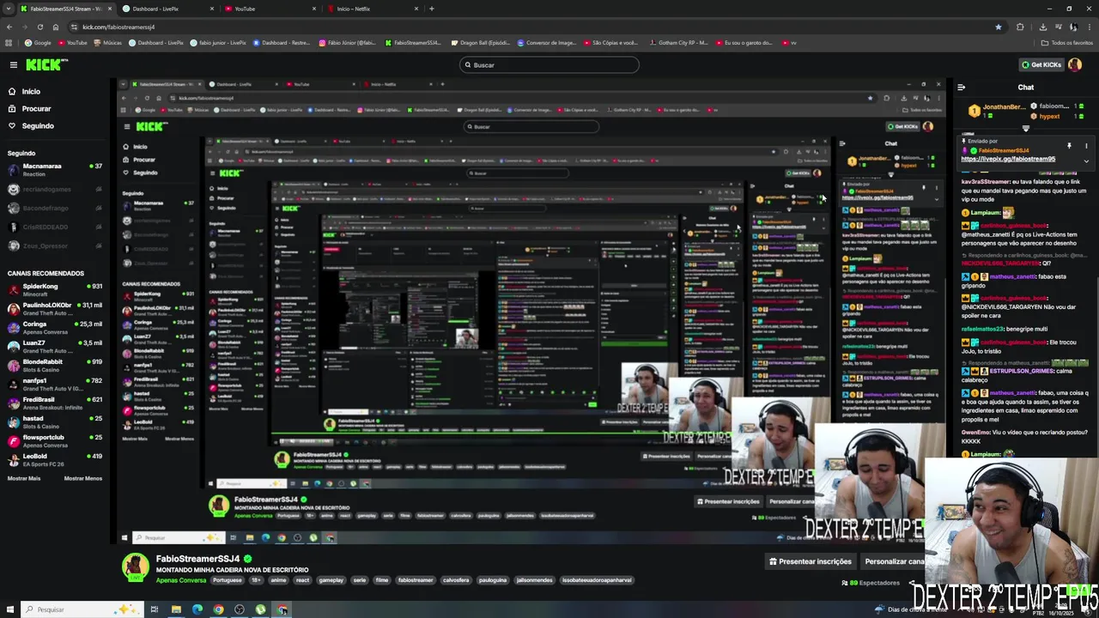Select the Apenas Conversa category

[x=181, y=580]
